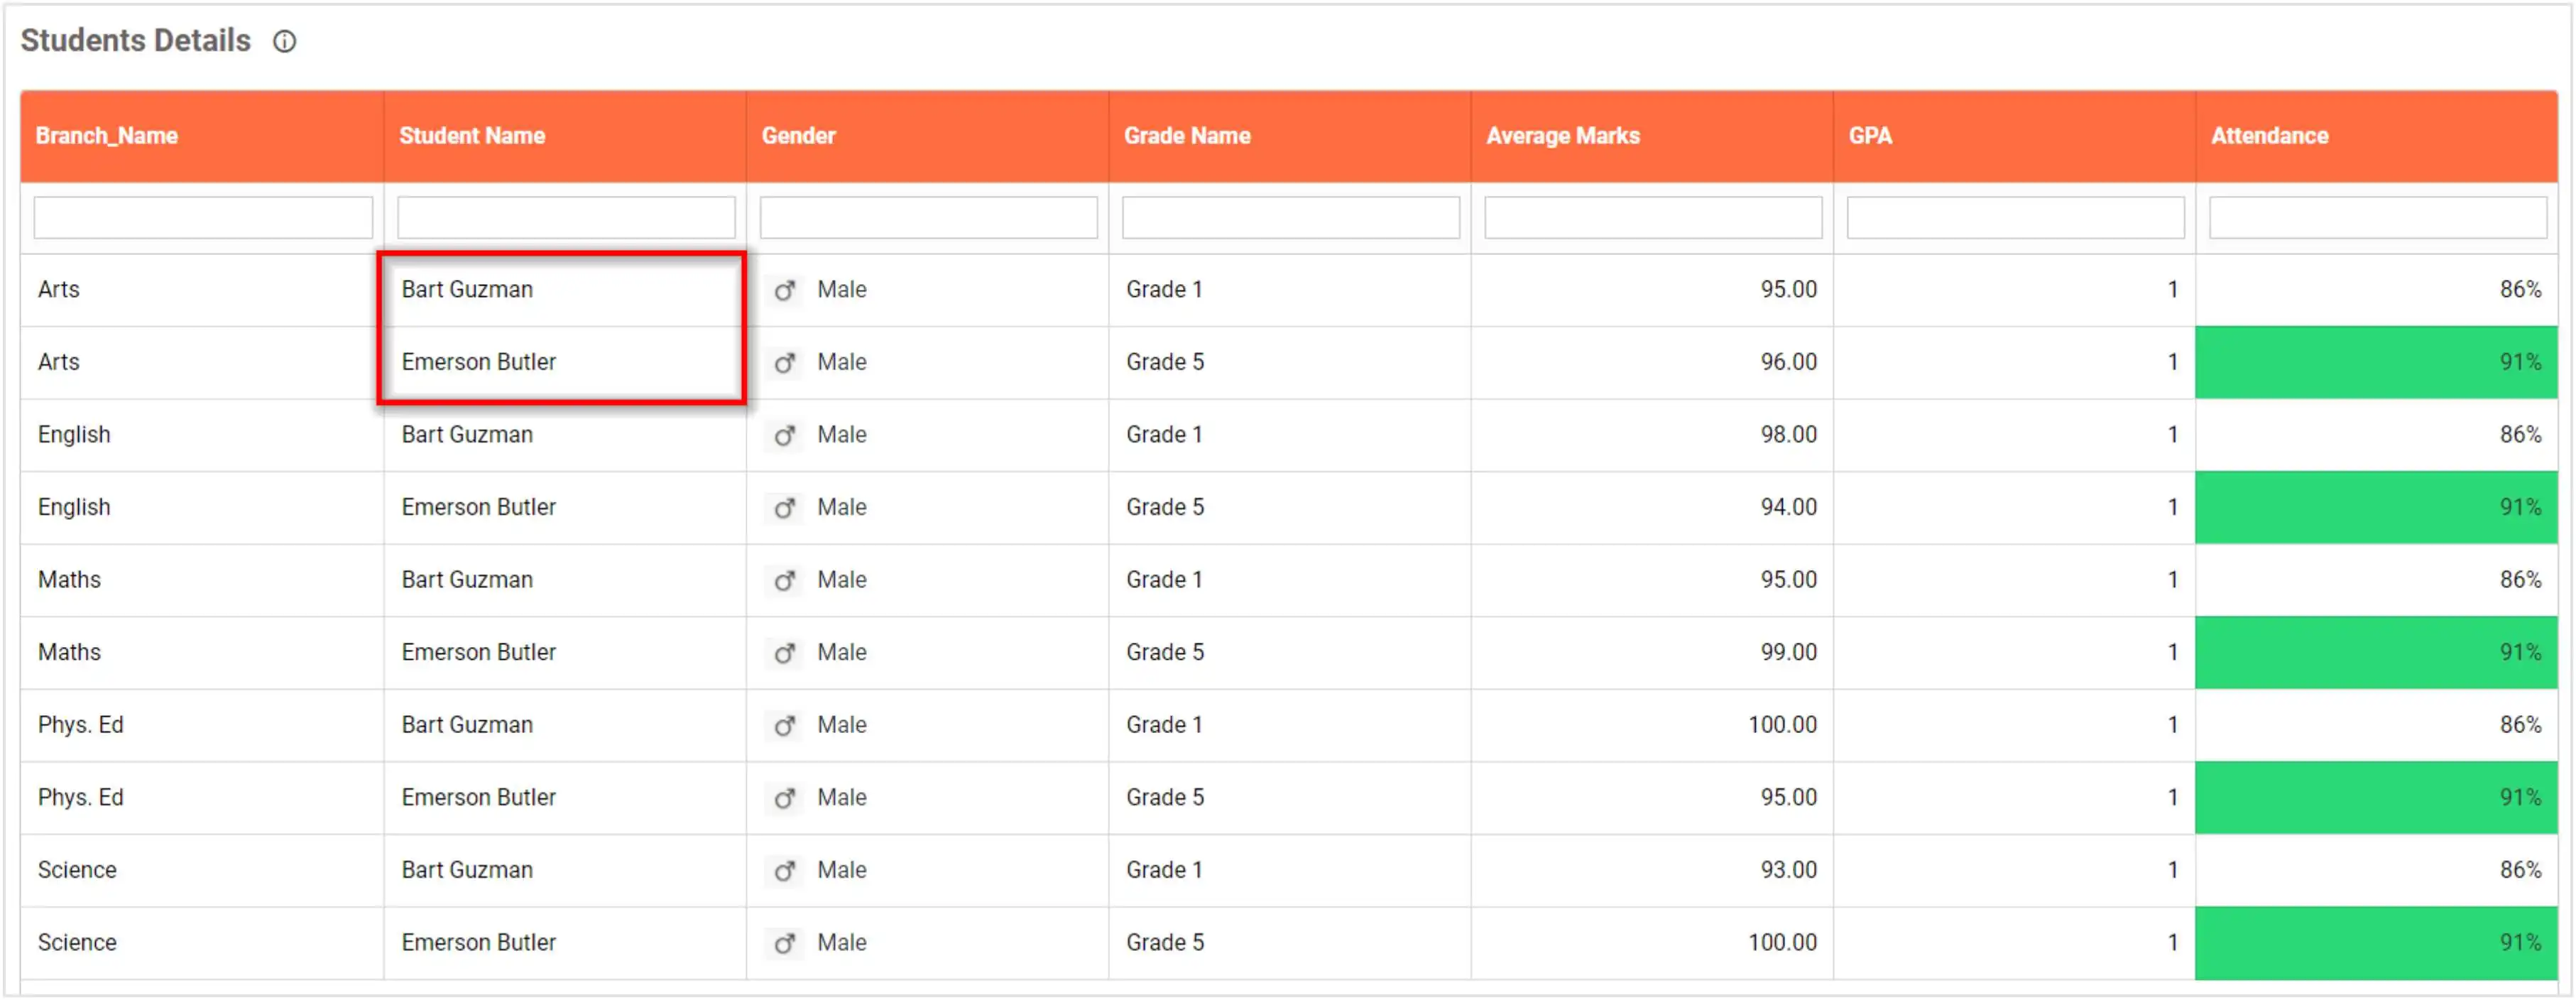Click the male icon in the Maths Emerson Butler row

tap(786, 652)
